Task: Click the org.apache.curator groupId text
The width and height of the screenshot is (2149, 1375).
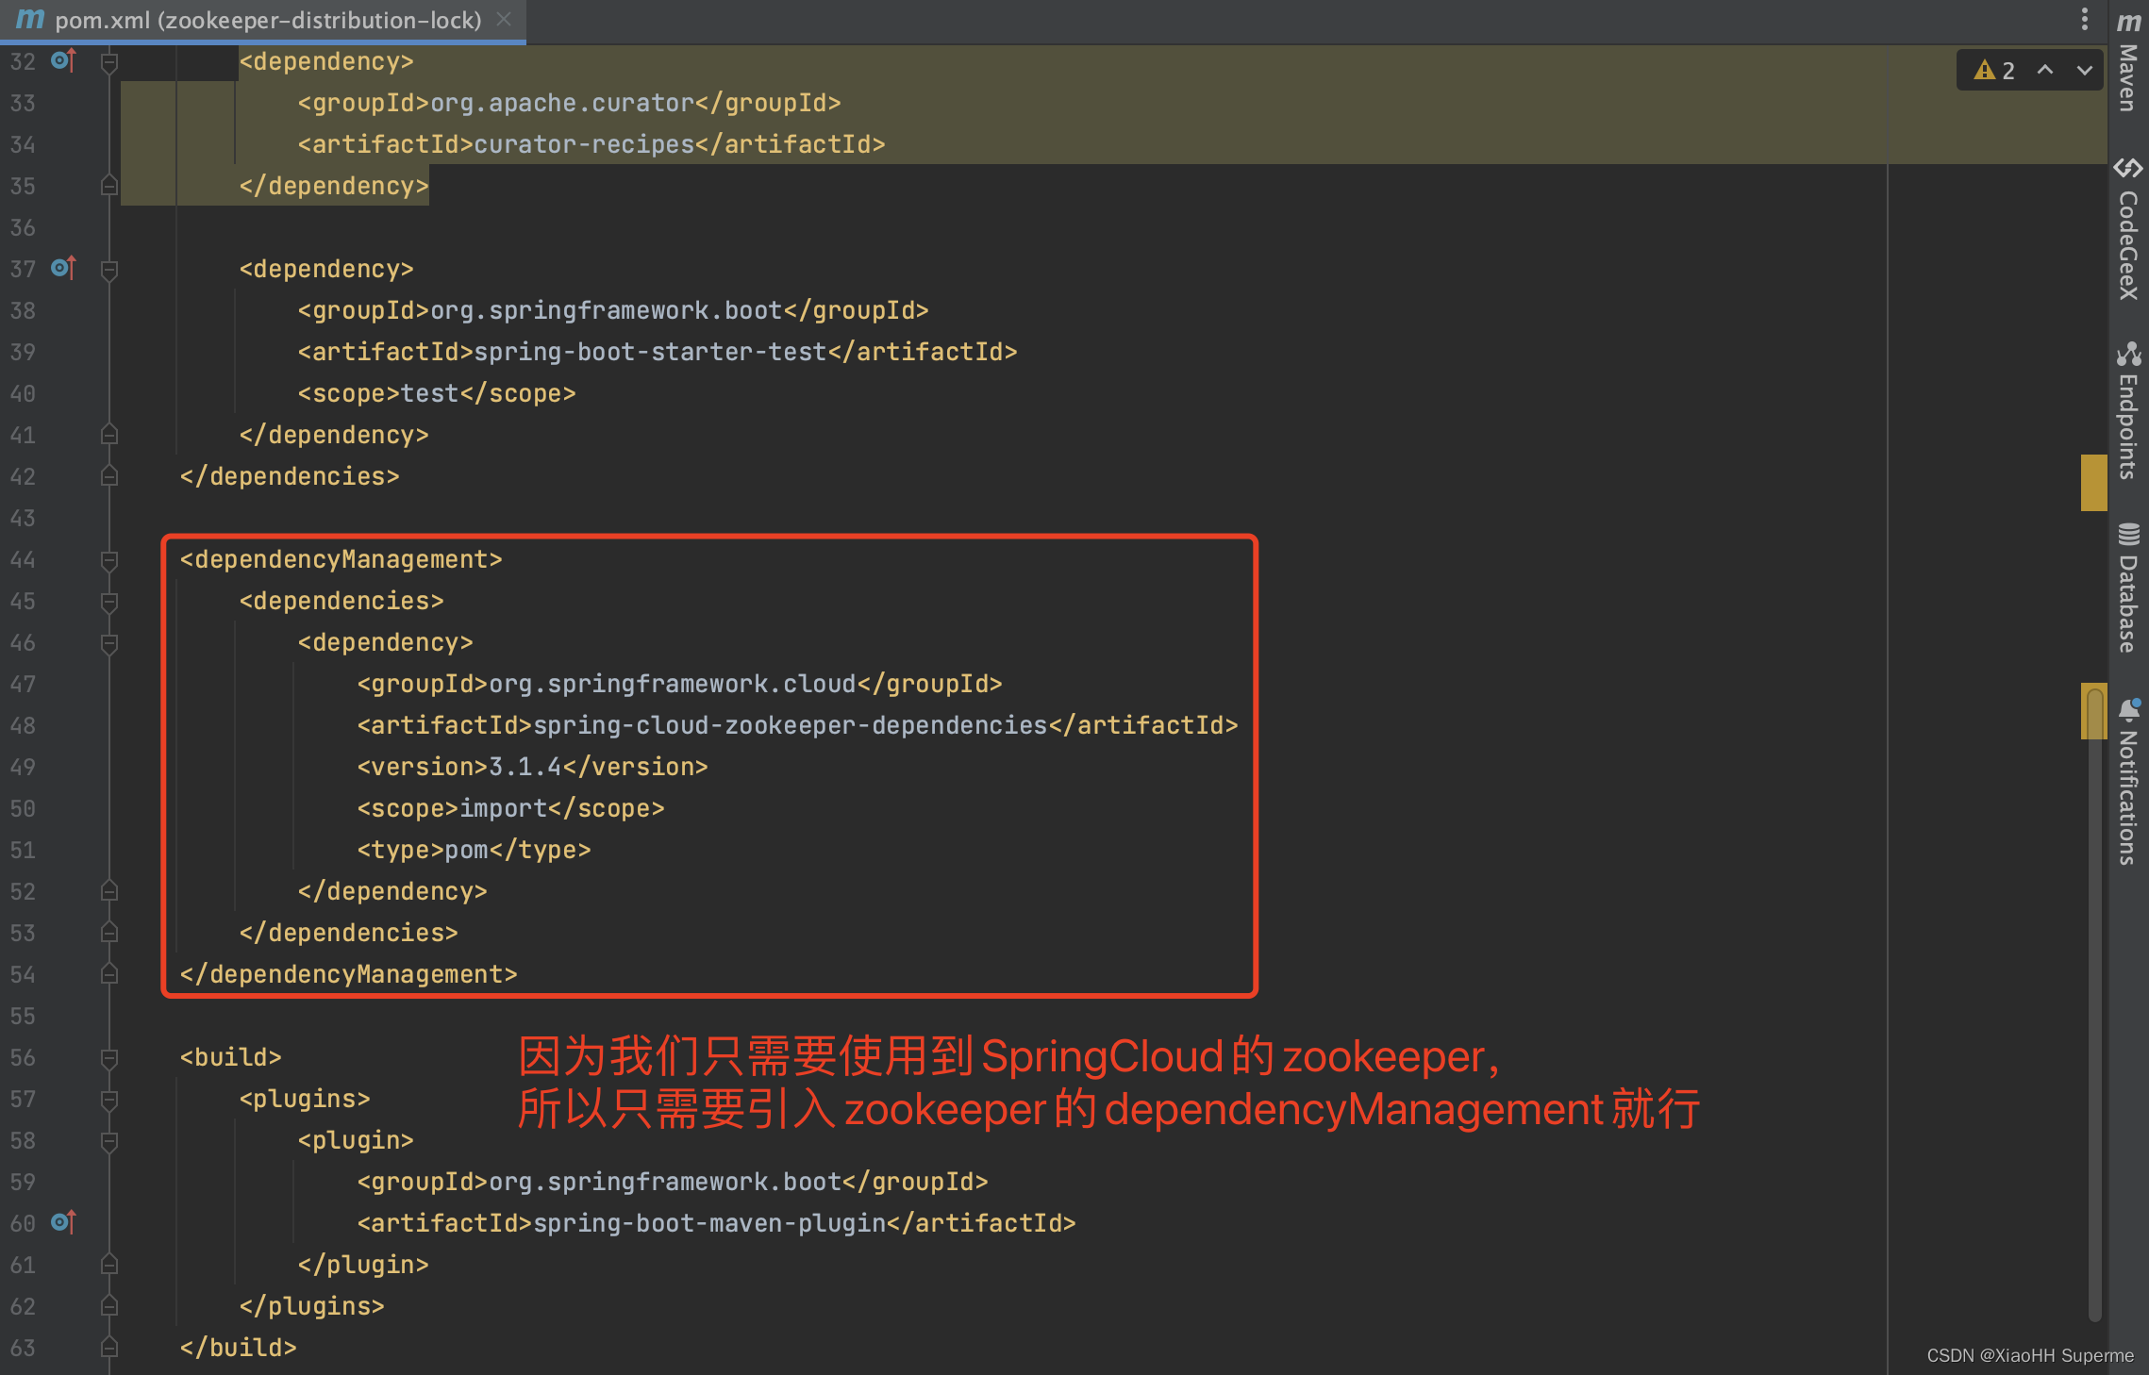Action: pyautogui.click(x=562, y=103)
